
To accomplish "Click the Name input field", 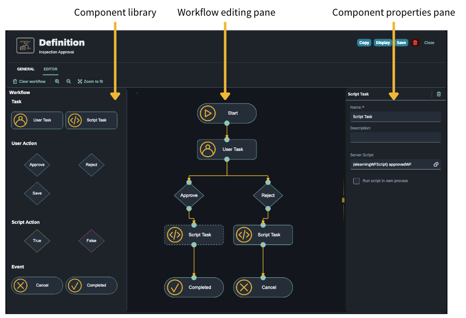I will pos(395,117).
